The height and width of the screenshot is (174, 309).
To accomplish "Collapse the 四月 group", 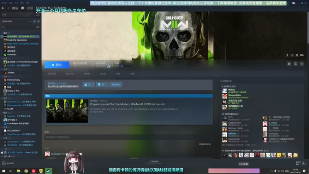I will point(2,113).
